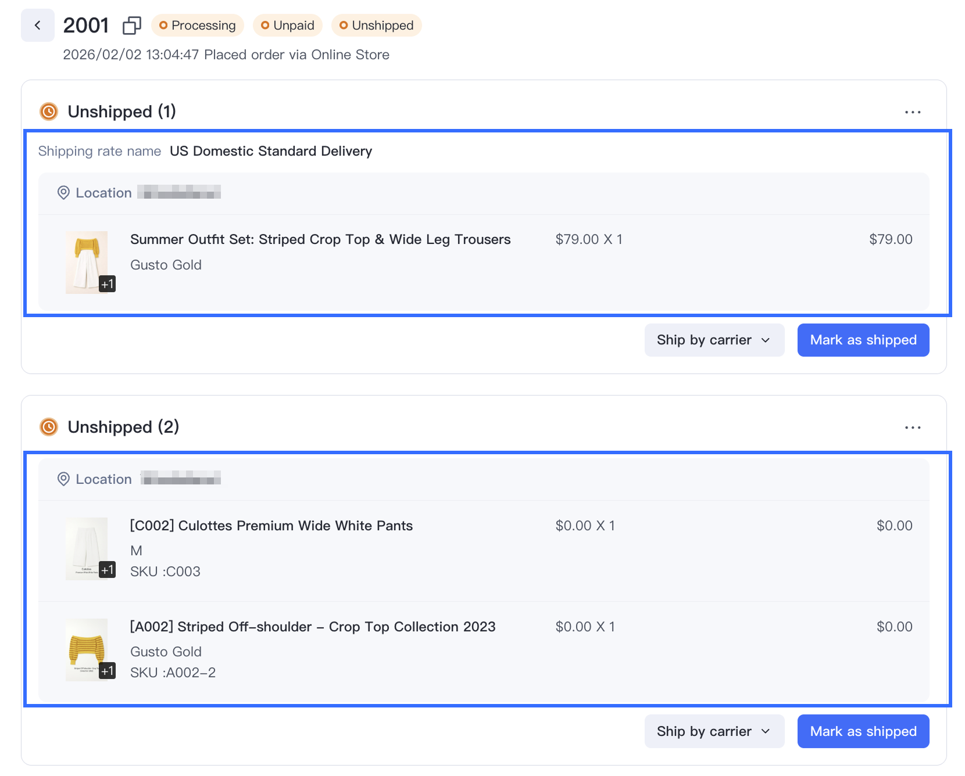Expand Ship by carrier for Unshipped (2)
This screenshot has width=965, height=776.
tap(714, 731)
